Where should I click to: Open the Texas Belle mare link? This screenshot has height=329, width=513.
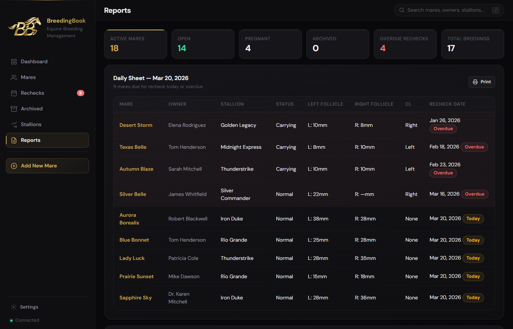click(133, 147)
